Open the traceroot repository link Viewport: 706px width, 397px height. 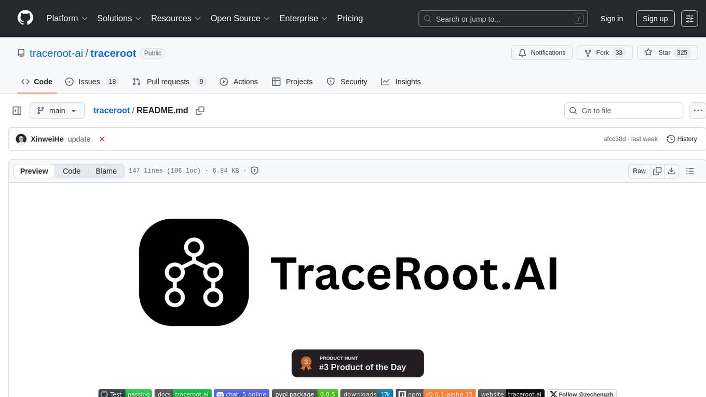(x=113, y=53)
